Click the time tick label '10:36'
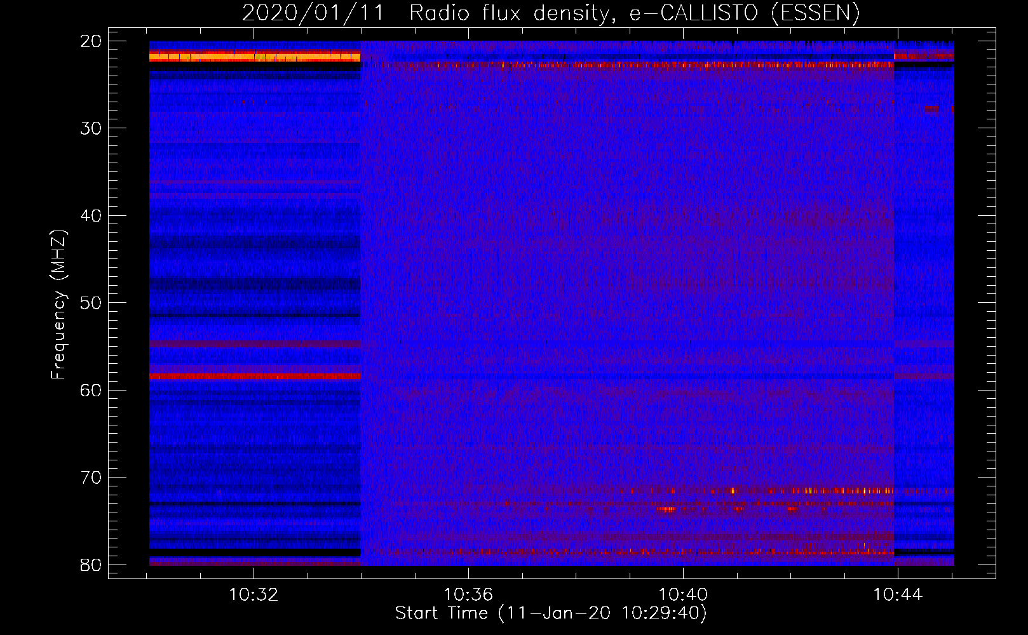The height and width of the screenshot is (635, 1028). [468, 595]
